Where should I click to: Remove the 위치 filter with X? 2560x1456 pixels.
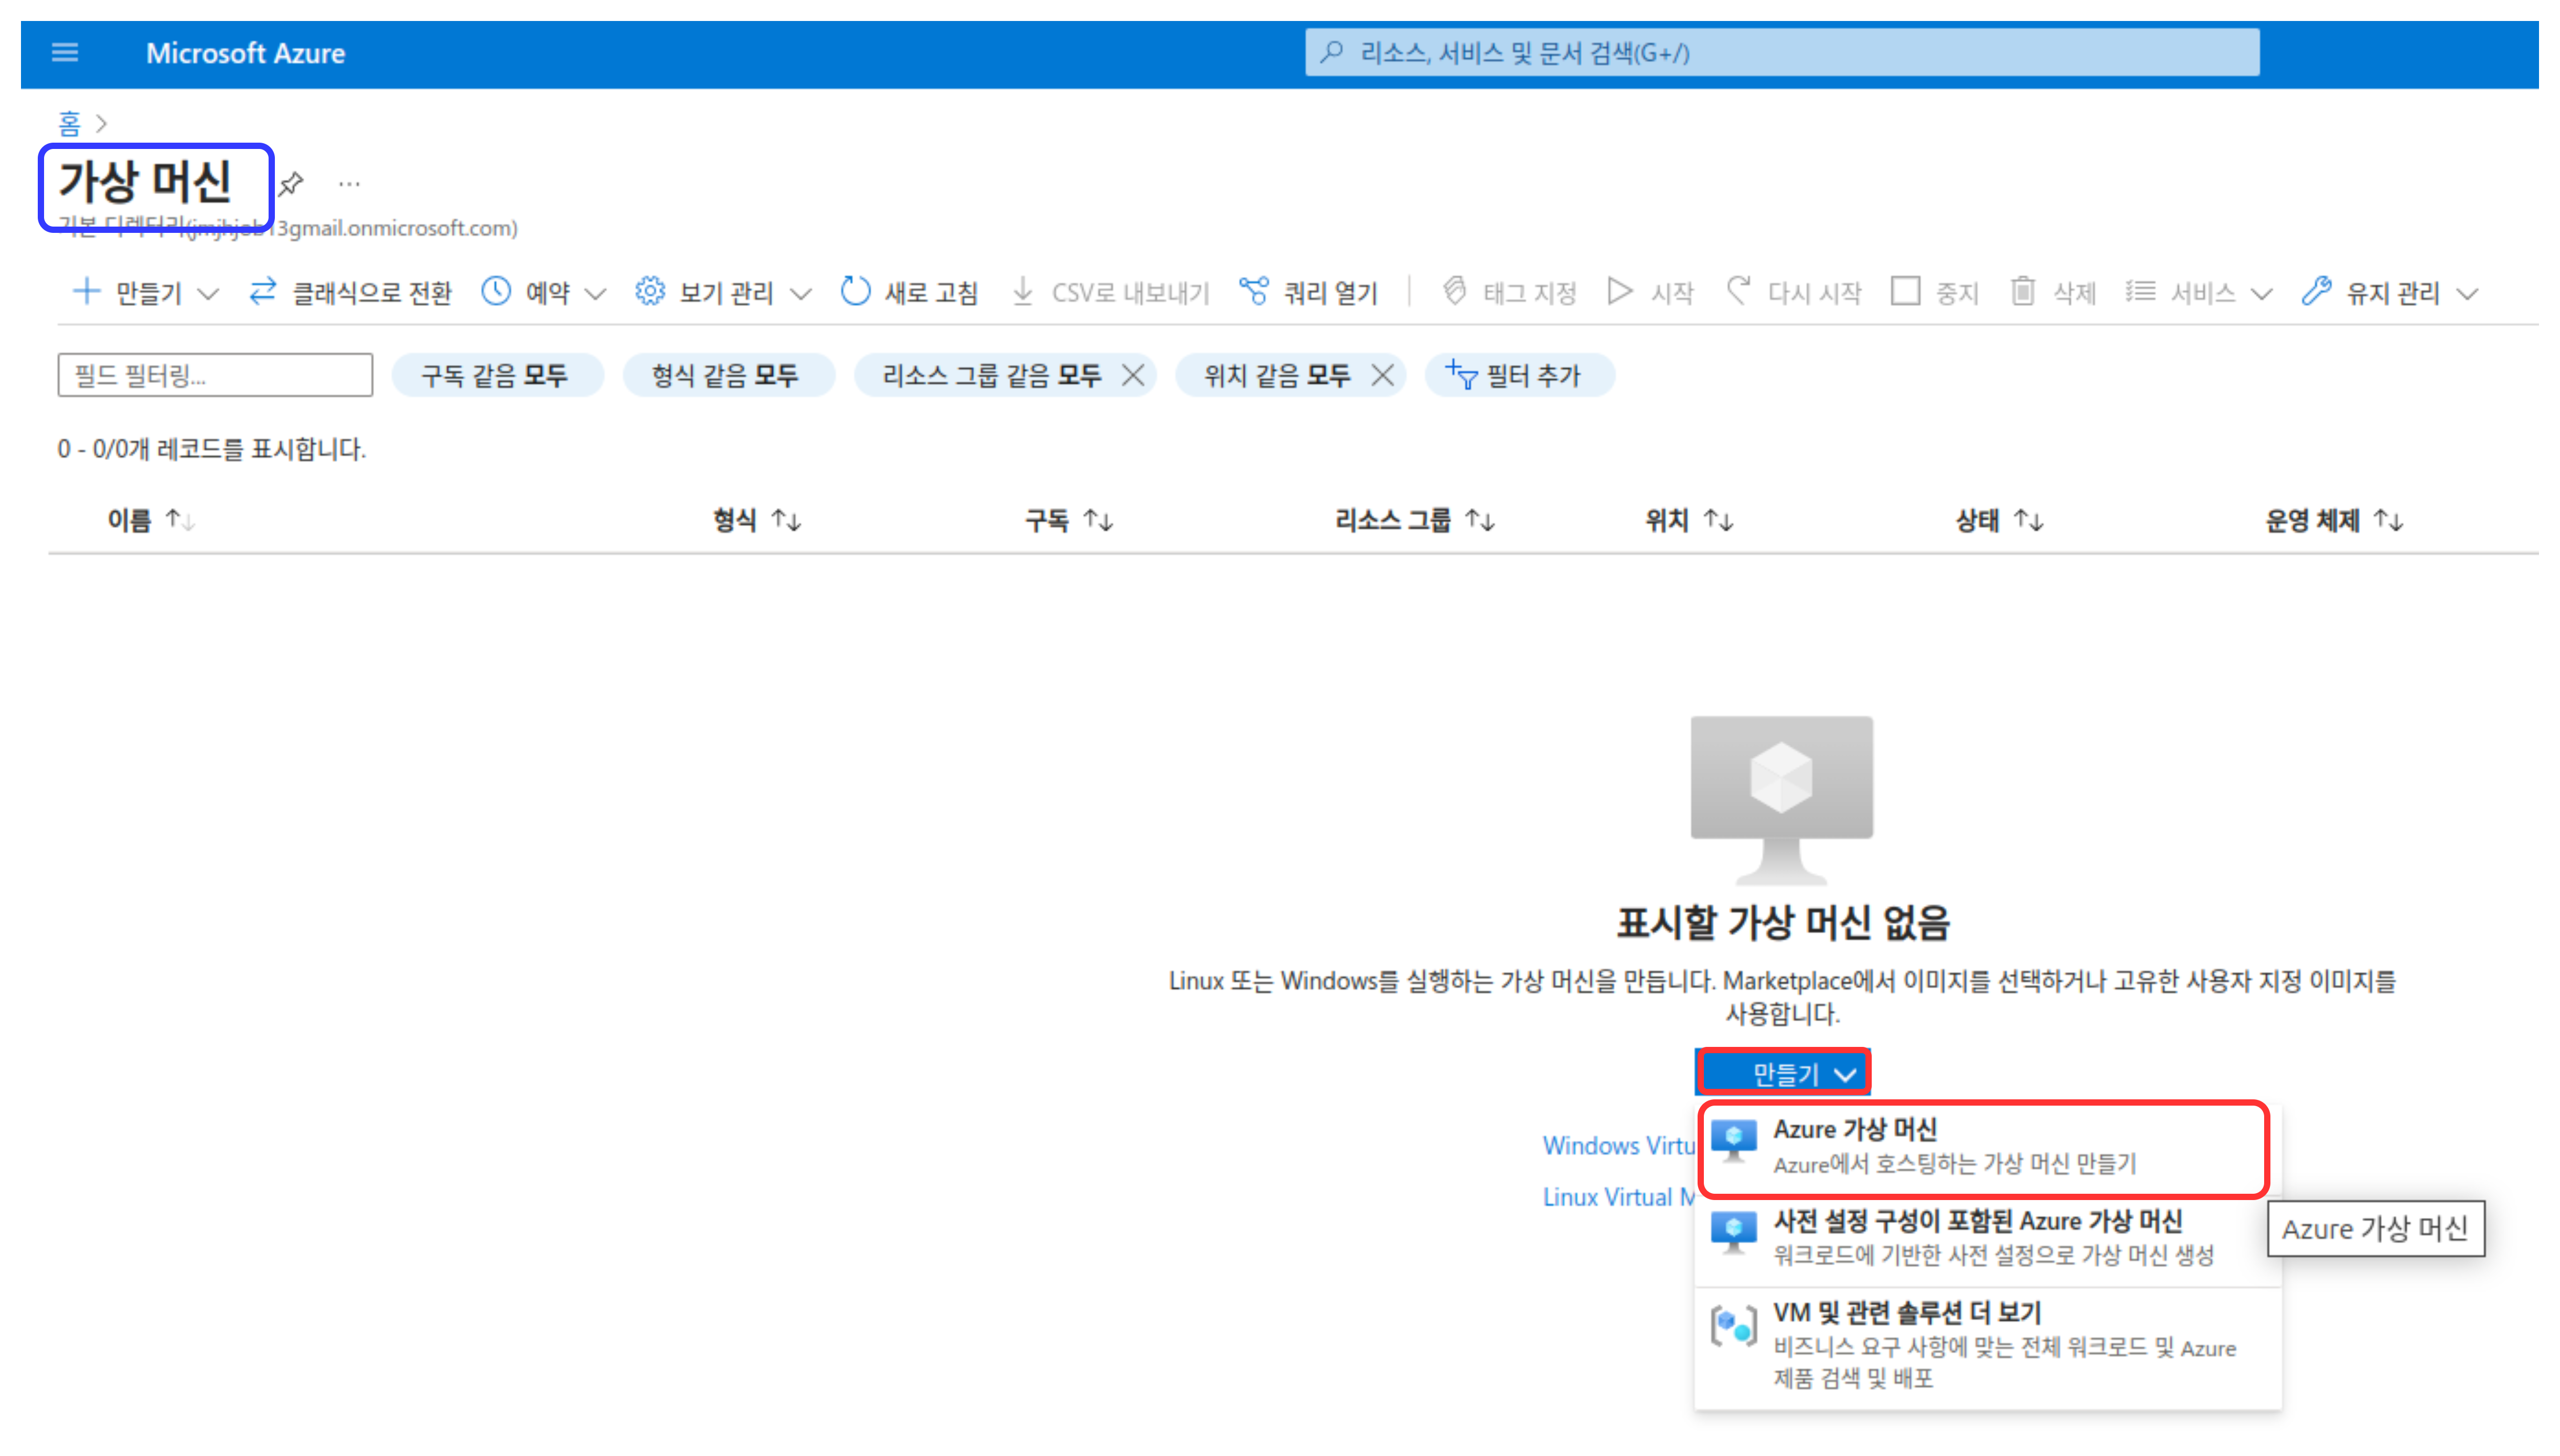(x=1382, y=375)
